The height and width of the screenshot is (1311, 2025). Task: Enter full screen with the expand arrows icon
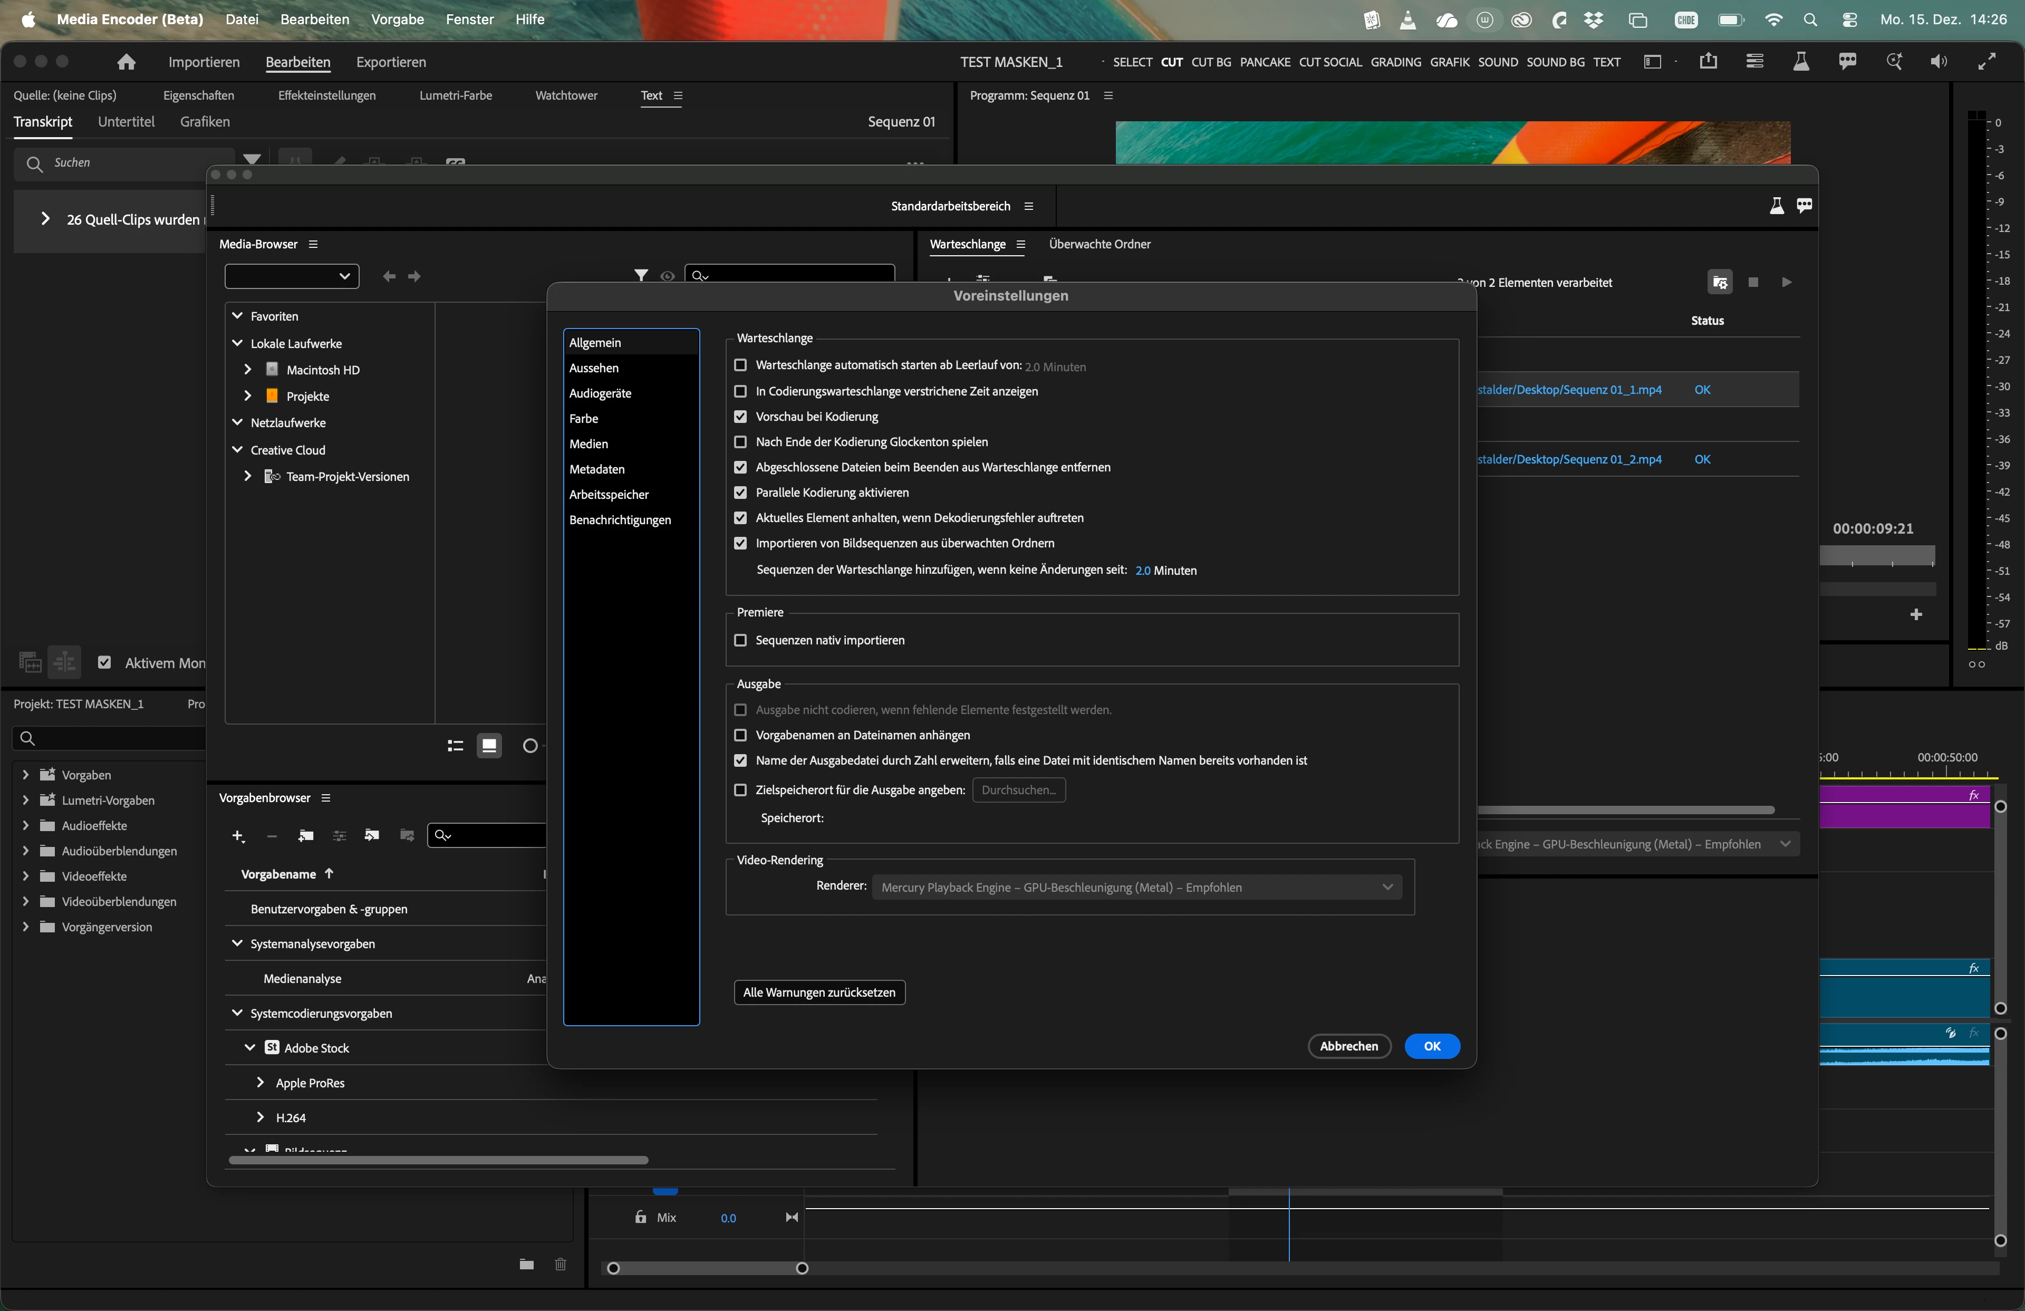point(1987,61)
